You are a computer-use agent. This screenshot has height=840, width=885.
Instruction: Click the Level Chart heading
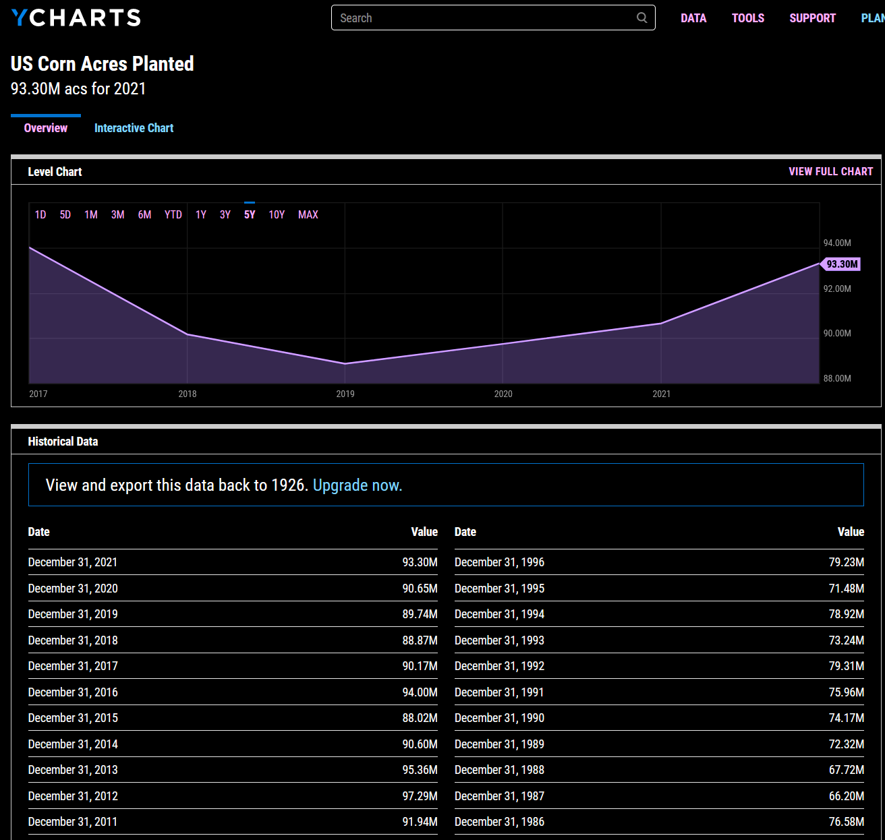point(55,172)
